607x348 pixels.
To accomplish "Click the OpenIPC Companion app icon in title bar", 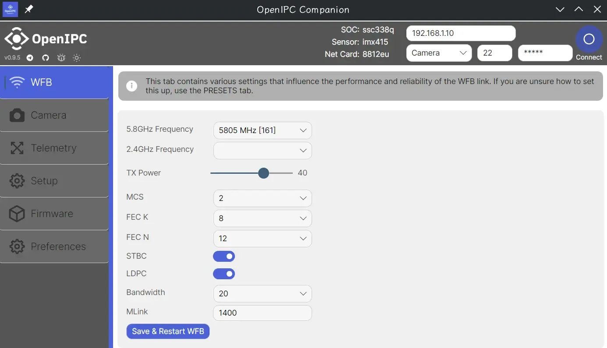I will [x=11, y=9].
